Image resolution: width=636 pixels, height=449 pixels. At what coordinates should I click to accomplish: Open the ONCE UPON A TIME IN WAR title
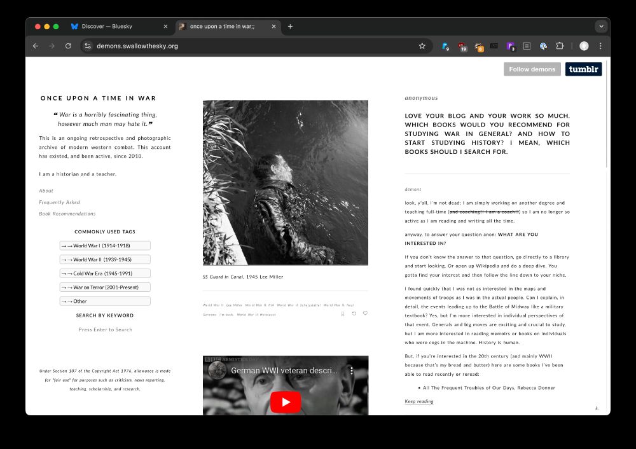point(98,98)
